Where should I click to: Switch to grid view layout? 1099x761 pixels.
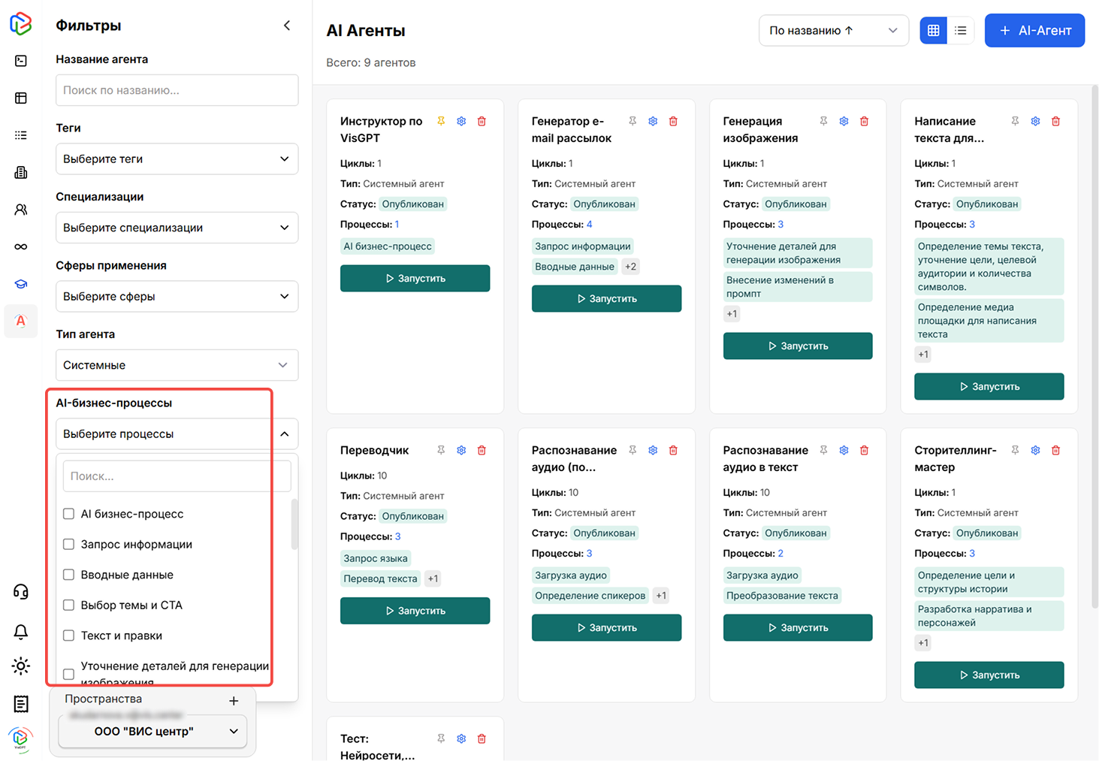(933, 31)
